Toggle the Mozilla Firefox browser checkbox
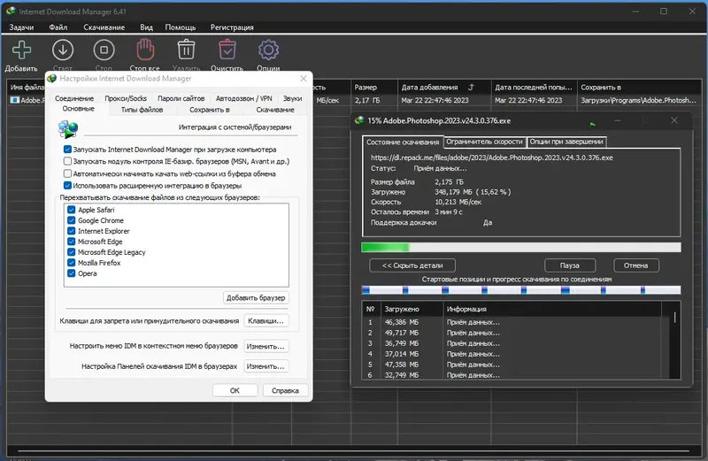This screenshot has width=708, height=461. click(x=72, y=263)
